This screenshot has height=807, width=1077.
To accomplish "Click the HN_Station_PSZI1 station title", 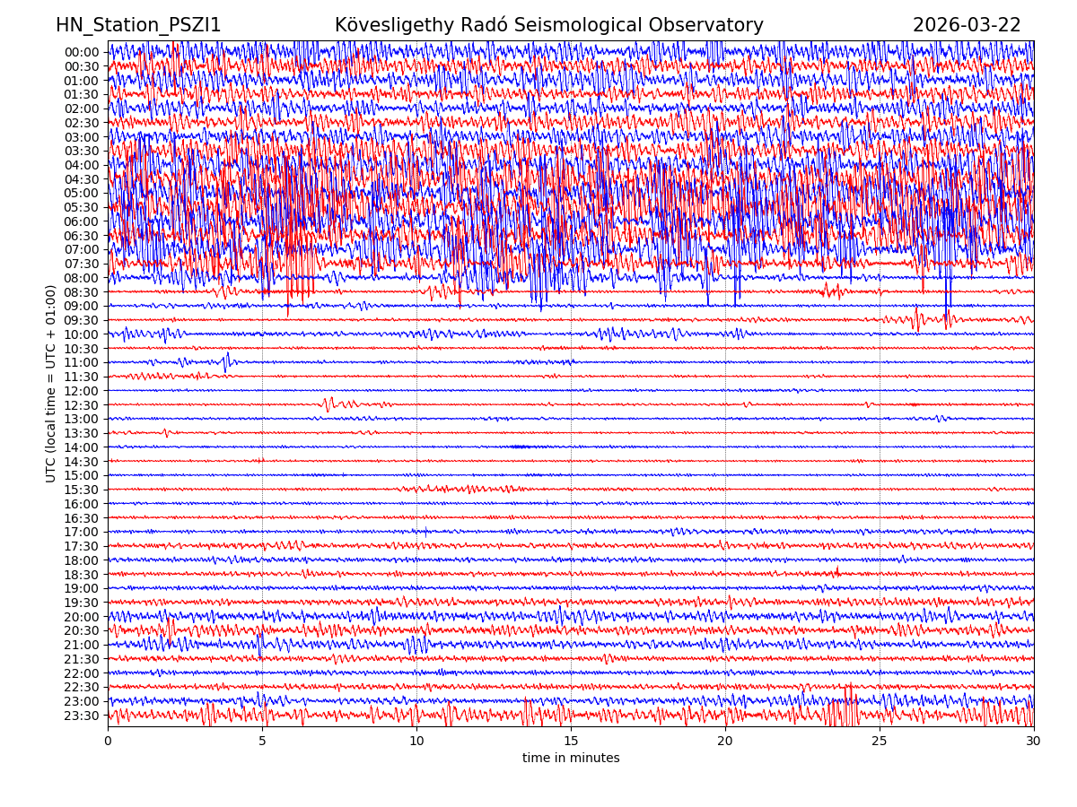I will (x=138, y=25).
